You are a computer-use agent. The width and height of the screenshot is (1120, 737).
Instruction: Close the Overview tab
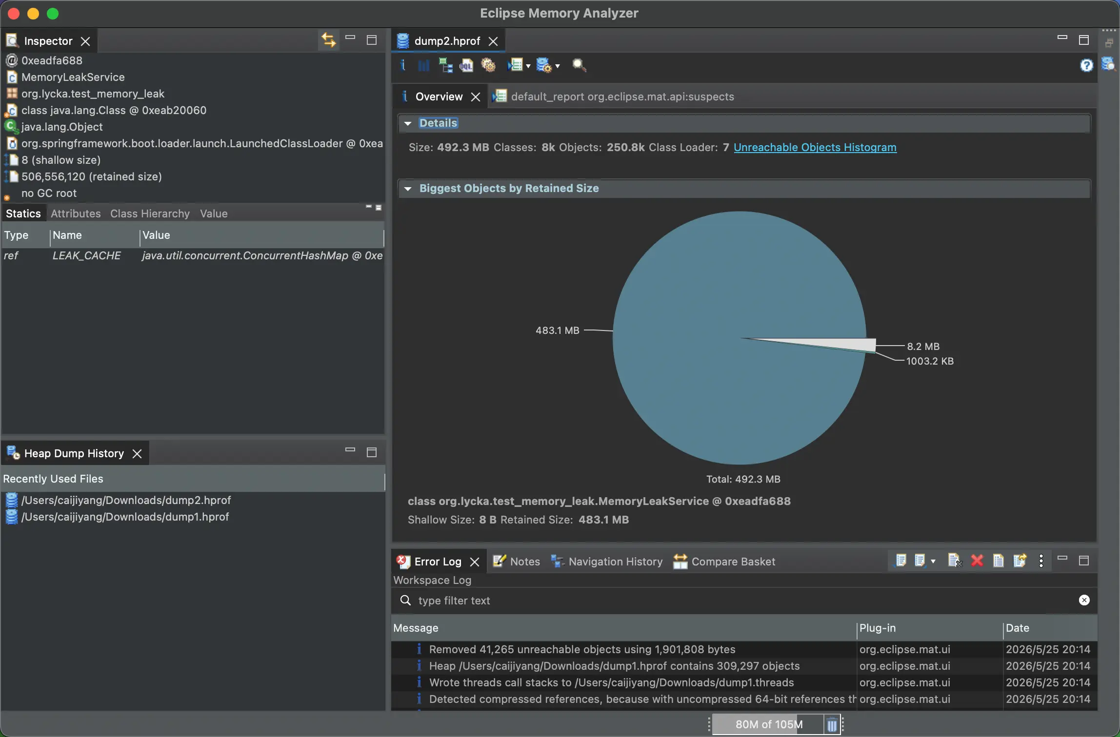click(x=476, y=97)
